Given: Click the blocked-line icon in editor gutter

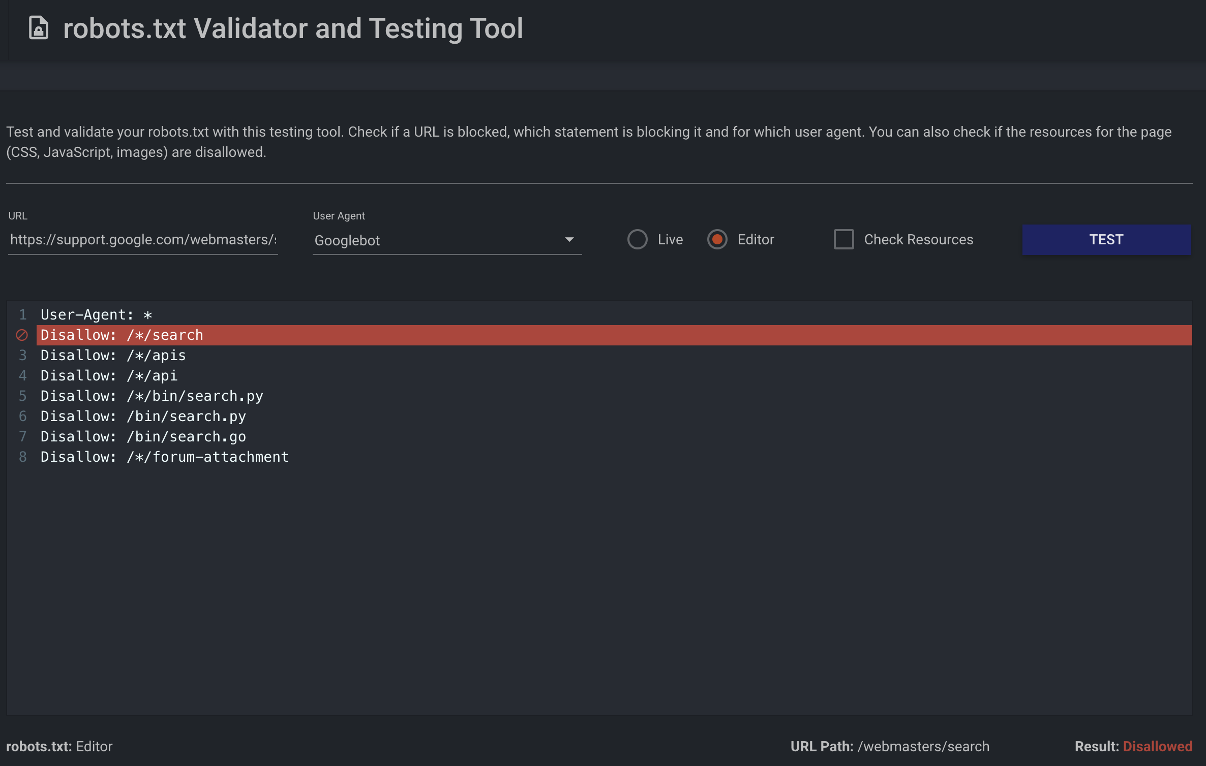Looking at the screenshot, I should tap(22, 335).
